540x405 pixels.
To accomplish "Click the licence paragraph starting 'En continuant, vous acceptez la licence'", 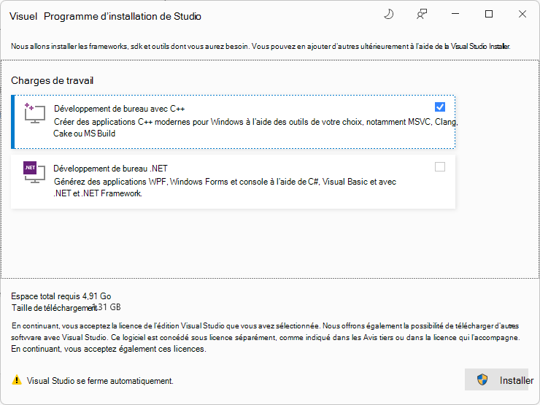I will pyautogui.click(x=265, y=337).
